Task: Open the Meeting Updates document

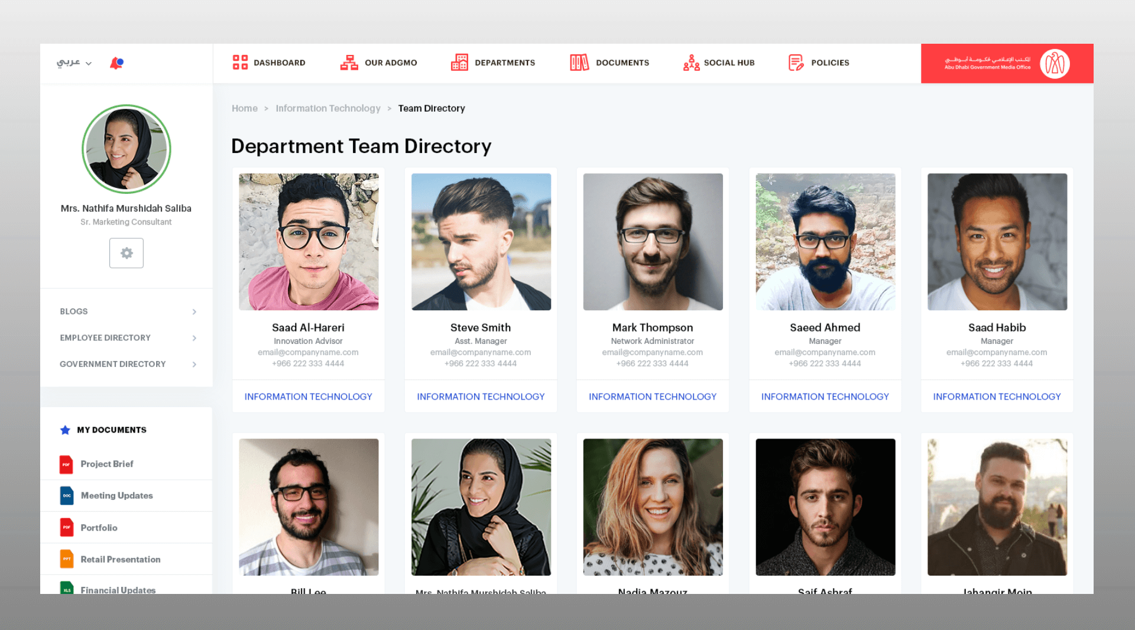Action: pyautogui.click(x=117, y=496)
